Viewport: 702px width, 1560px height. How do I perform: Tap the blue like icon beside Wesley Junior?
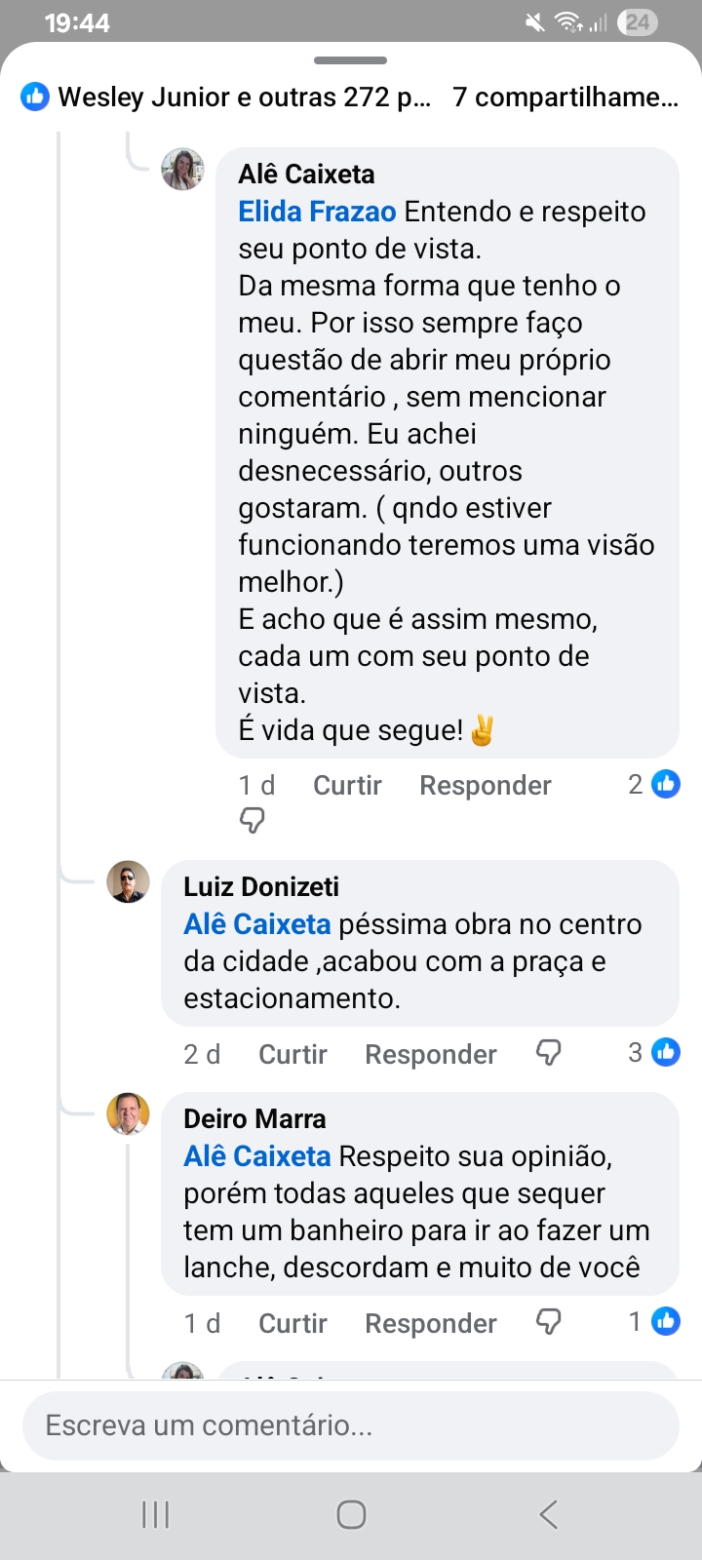pos(35,97)
